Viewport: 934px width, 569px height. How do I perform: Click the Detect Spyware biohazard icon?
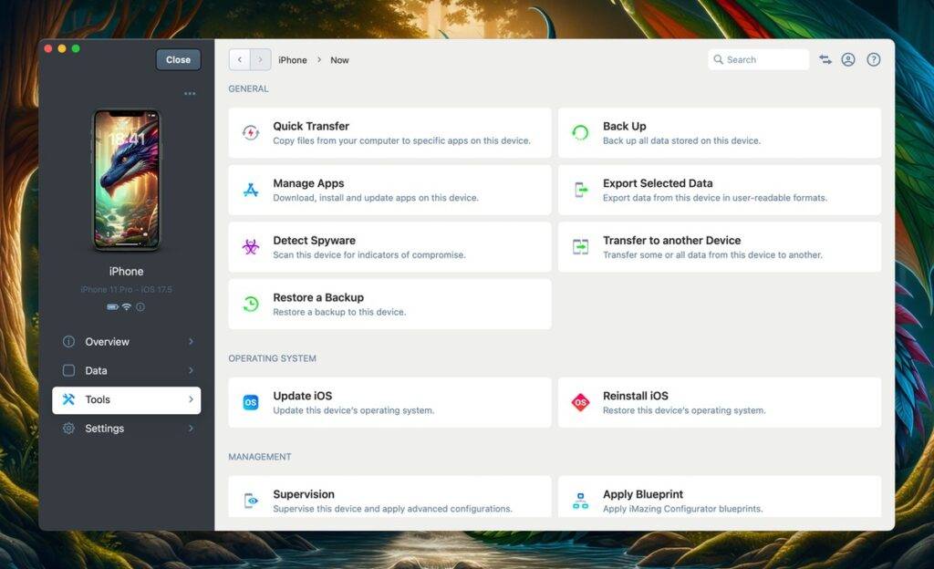[251, 247]
